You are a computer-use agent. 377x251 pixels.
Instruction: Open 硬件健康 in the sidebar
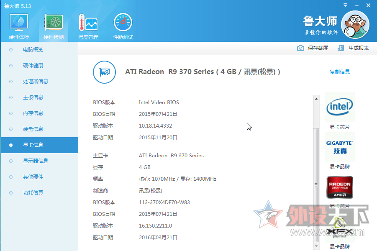(x=39, y=66)
